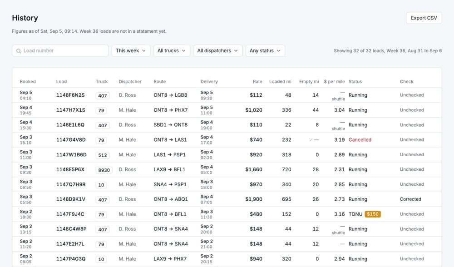454x267 pixels.
Task: Click the $1,660 rate value
Action: click(x=254, y=169)
